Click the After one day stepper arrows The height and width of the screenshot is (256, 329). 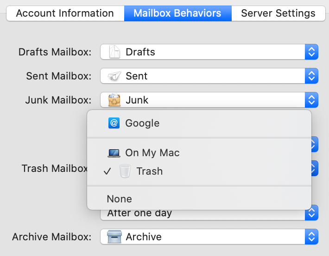tap(311, 213)
